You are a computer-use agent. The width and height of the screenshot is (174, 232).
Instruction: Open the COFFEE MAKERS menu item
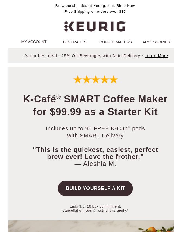pyautogui.click(x=116, y=42)
